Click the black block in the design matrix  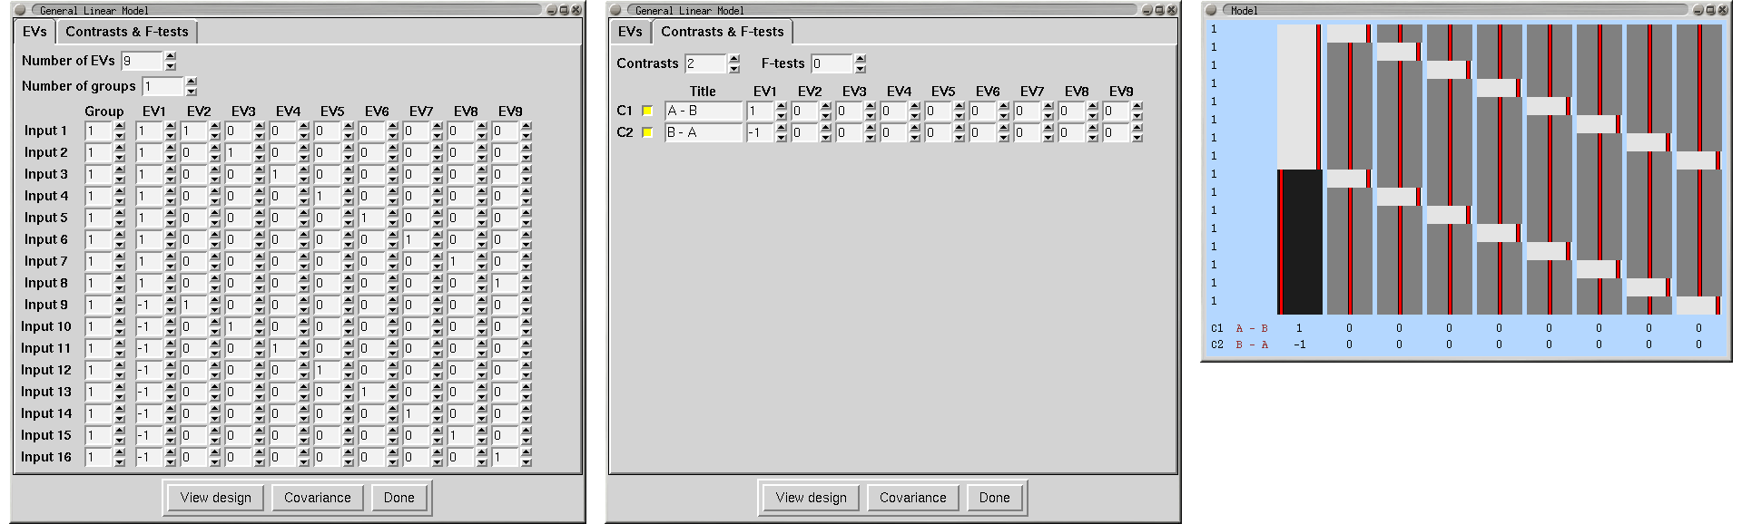(x=1301, y=241)
